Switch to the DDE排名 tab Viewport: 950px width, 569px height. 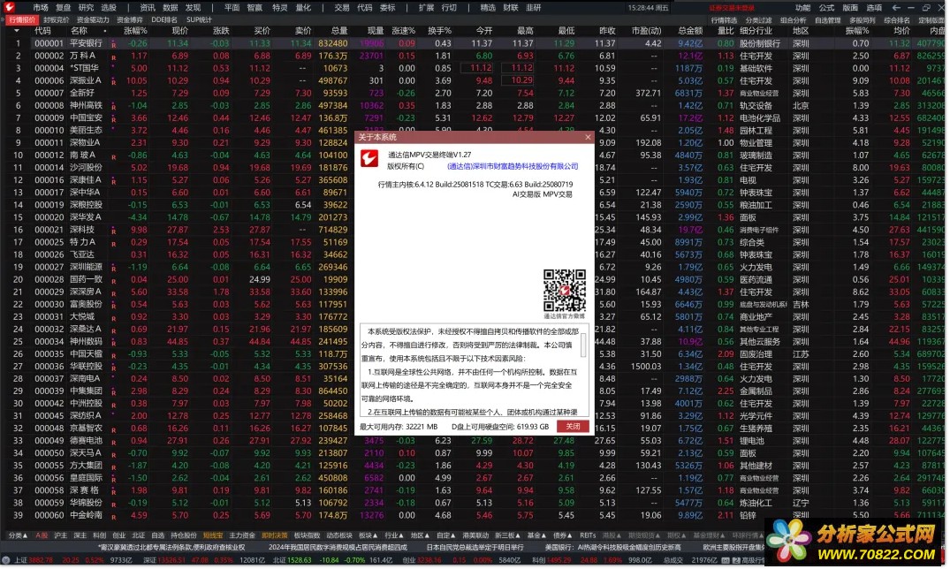(x=164, y=20)
